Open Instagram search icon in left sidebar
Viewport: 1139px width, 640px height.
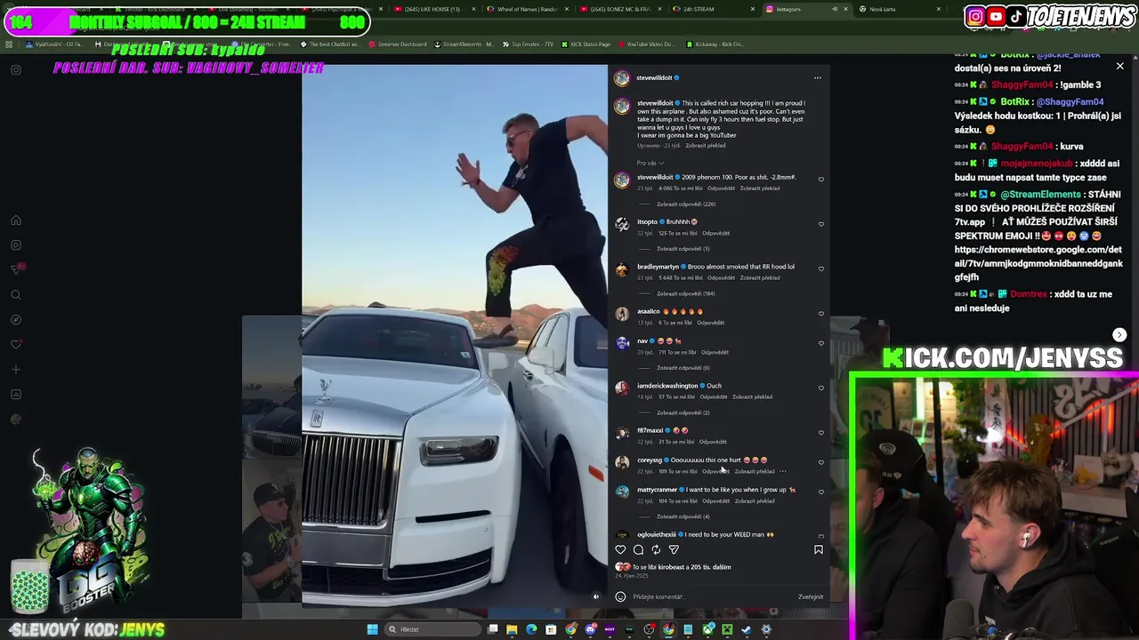point(16,295)
